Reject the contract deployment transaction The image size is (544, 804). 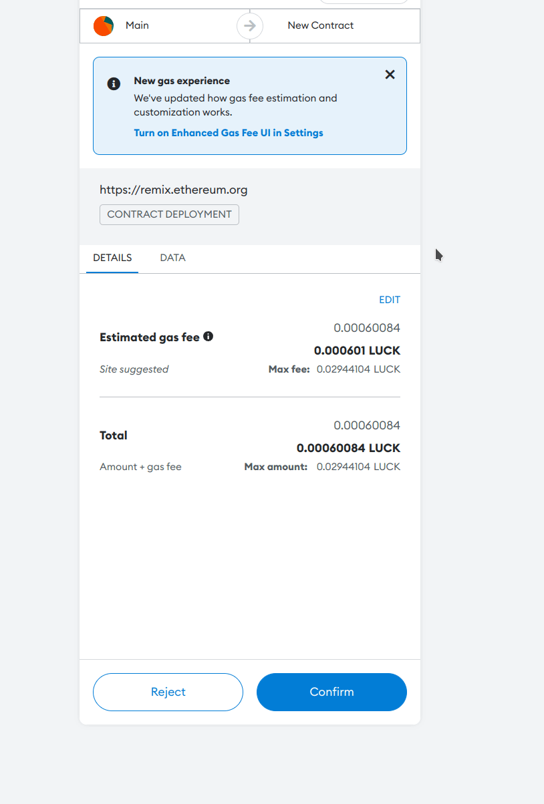[168, 692]
